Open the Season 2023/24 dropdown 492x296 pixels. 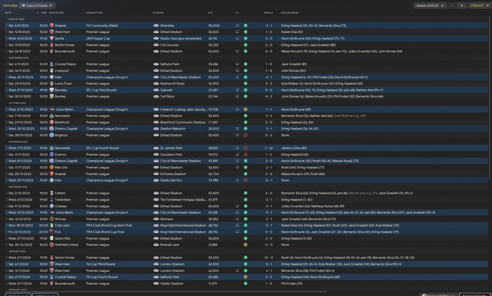pyautogui.click(x=430, y=6)
